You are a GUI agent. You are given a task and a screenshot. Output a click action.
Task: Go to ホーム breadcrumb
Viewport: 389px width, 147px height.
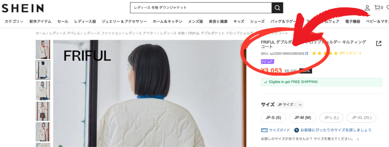point(41,33)
